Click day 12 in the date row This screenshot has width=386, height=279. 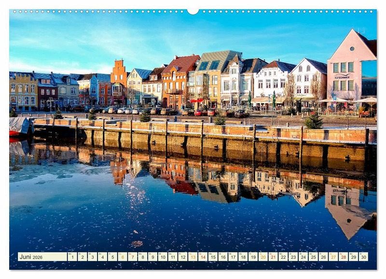click(x=183, y=257)
